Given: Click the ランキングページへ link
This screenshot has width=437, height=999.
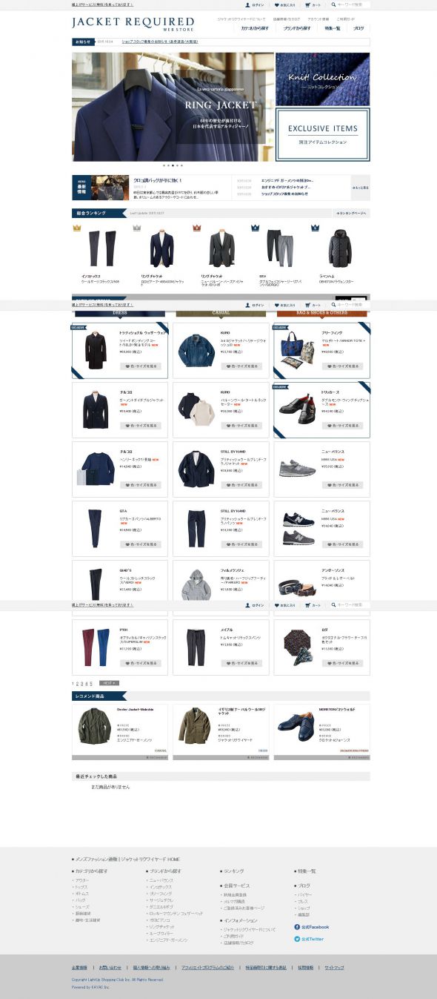Looking at the screenshot, I should tap(352, 213).
